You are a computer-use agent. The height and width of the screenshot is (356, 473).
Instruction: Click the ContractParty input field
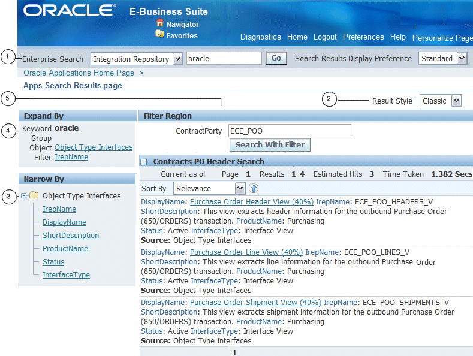tap(290, 131)
